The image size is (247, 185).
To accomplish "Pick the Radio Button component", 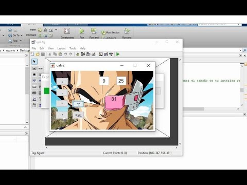I will [x=34, y=75].
